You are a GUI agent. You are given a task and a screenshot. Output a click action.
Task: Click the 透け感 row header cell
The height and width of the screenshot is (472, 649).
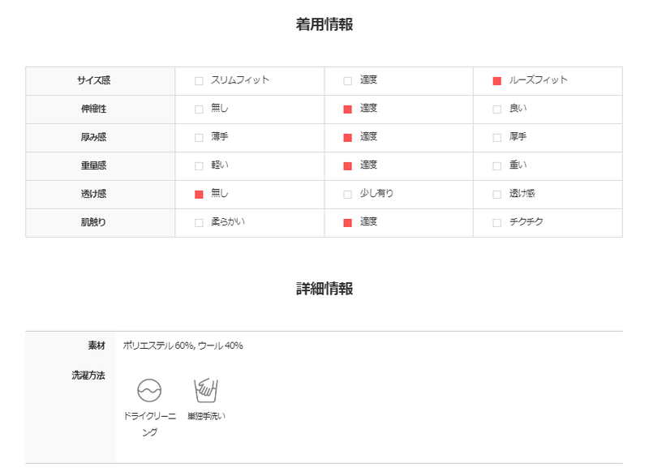tap(100, 194)
